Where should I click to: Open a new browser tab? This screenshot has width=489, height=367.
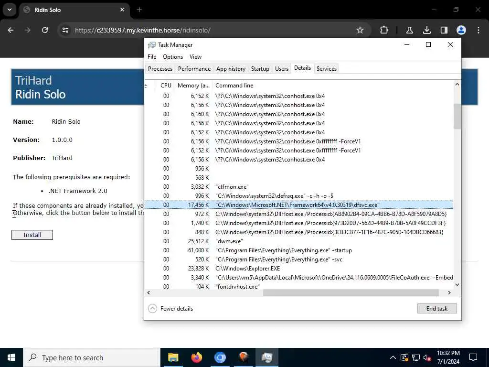(x=139, y=10)
